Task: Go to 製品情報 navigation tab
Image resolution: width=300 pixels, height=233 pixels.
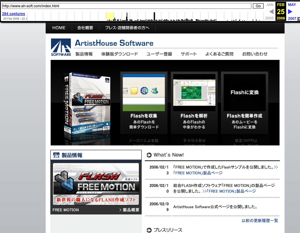Action: pos(84,54)
